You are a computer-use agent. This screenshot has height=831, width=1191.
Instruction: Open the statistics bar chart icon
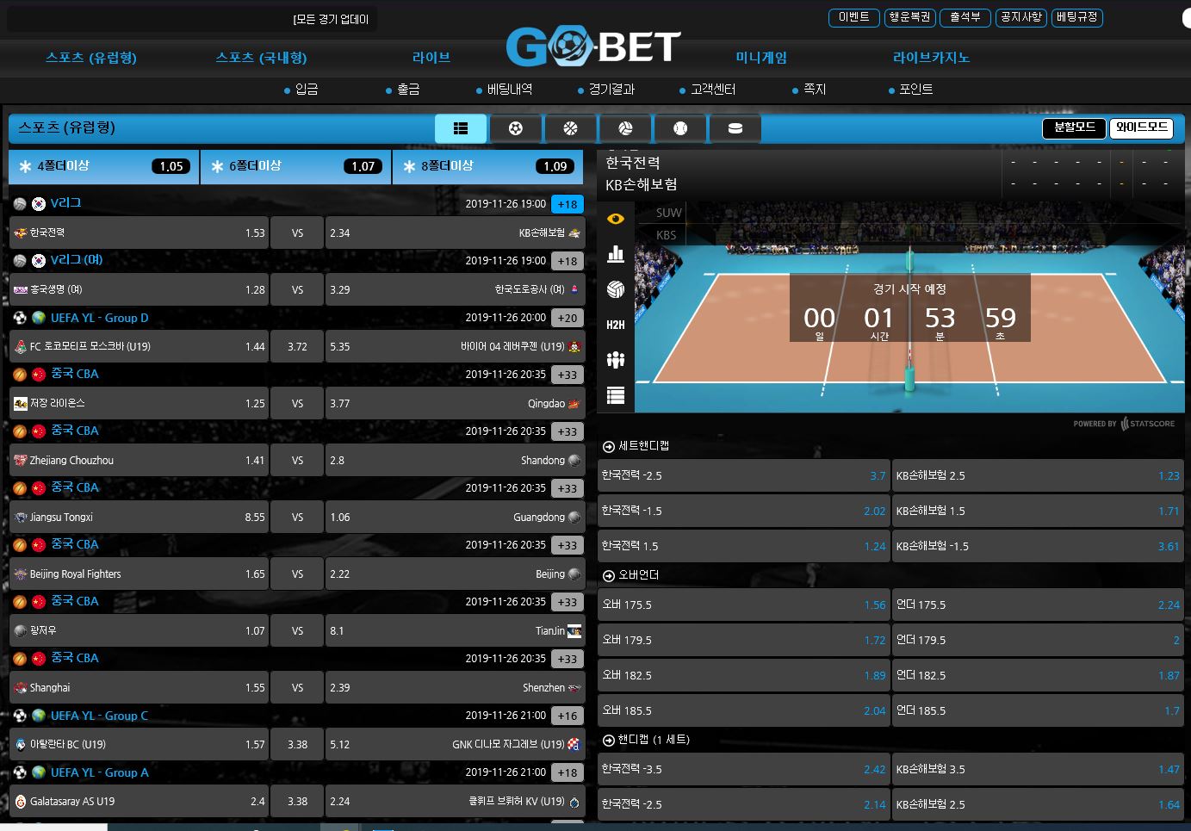(616, 253)
